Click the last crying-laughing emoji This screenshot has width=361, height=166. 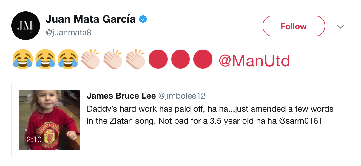point(68,59)
